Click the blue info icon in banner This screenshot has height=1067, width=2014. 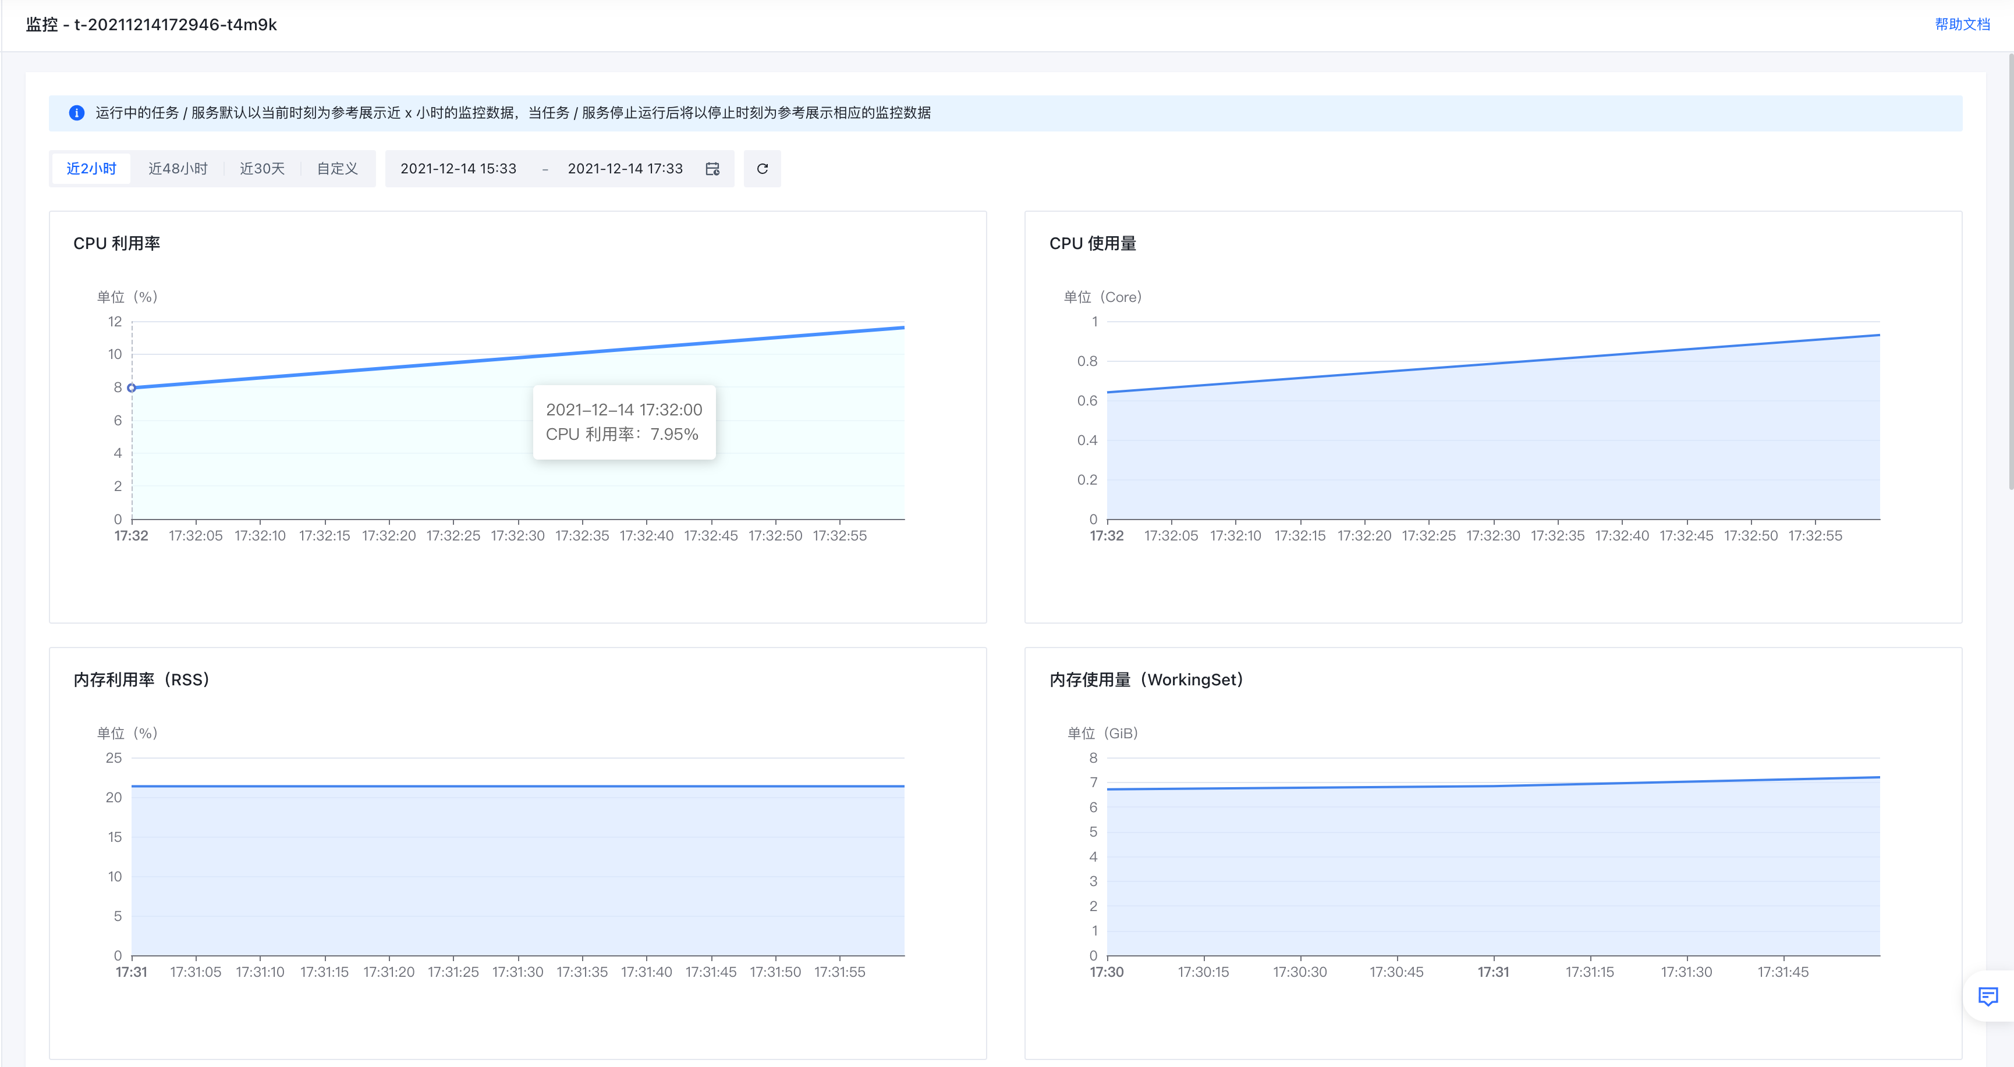pyautogui.click(x=77, y=113)
